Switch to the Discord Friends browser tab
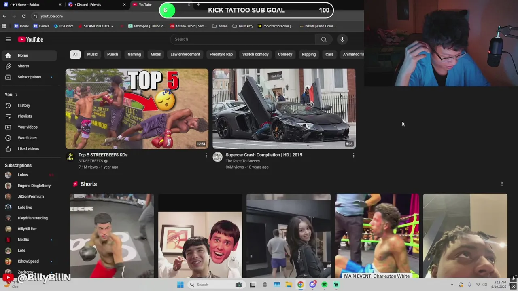Viewport: 518px width, 291px height. click(x=97, y=4)
